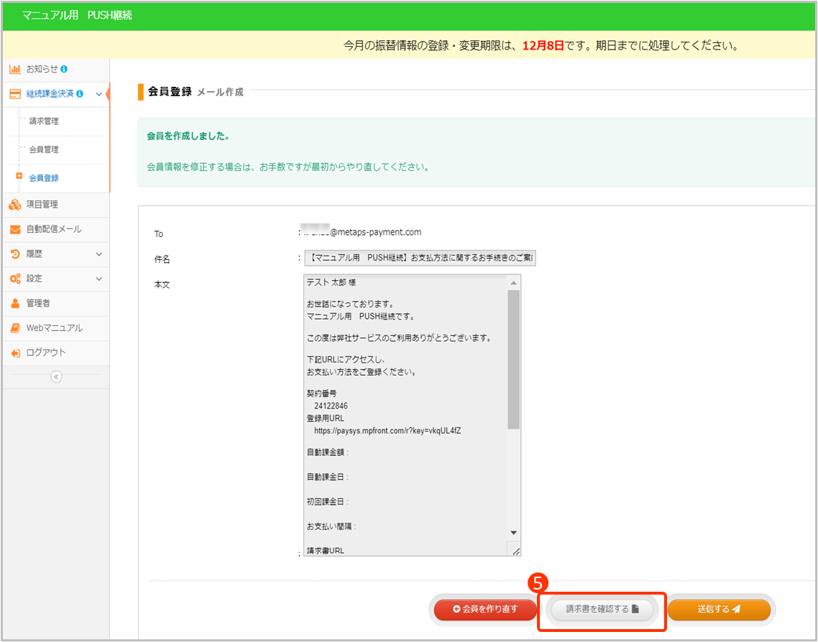Collapse the 継続課金決済 menu chevron
The height and width of the screenshot is (642, 818).
point(98,94)
